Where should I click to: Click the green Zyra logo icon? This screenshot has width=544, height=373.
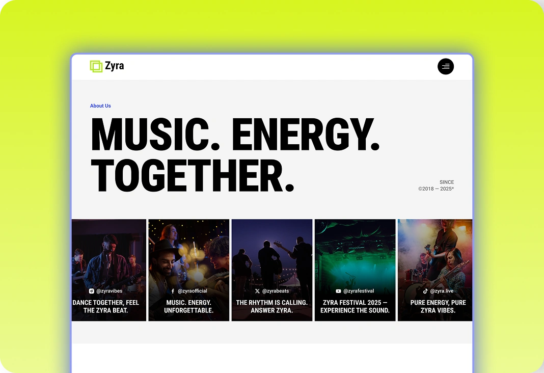tap(96, 66)
